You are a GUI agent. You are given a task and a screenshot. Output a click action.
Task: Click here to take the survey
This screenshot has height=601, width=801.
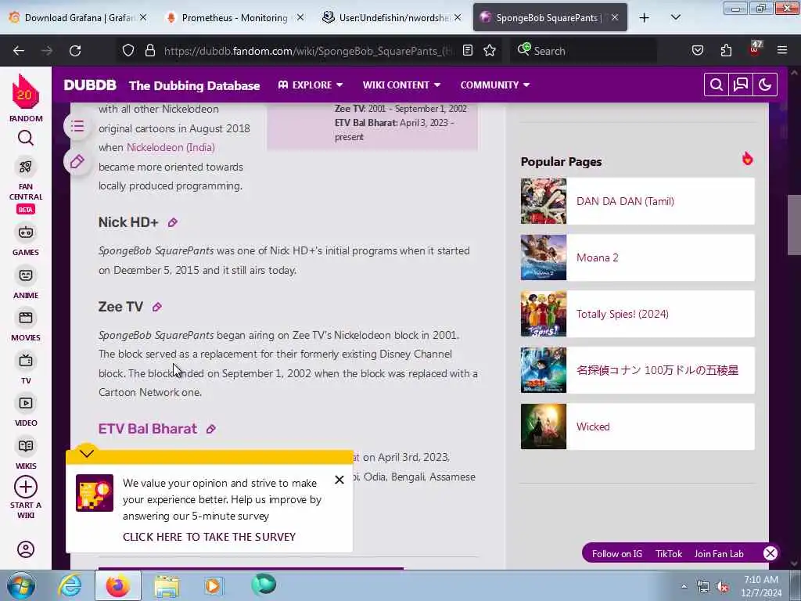[x=209, y=537]
